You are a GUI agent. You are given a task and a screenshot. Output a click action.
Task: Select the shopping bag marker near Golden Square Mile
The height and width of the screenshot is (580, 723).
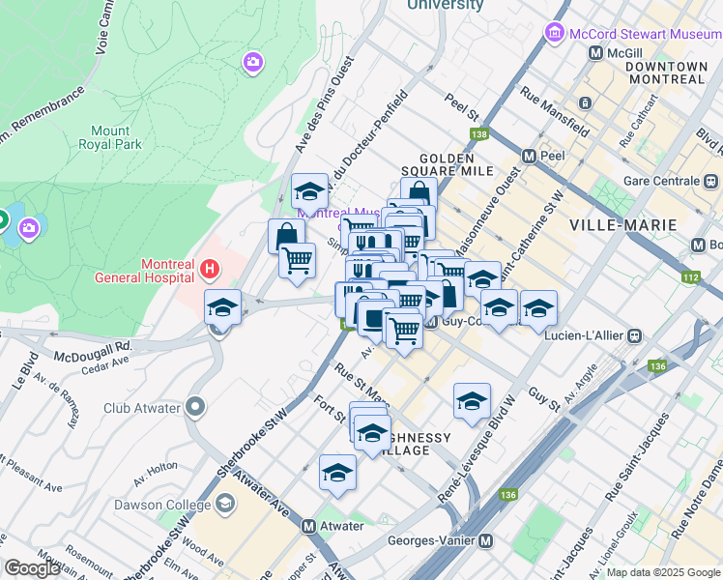(419, 190)
